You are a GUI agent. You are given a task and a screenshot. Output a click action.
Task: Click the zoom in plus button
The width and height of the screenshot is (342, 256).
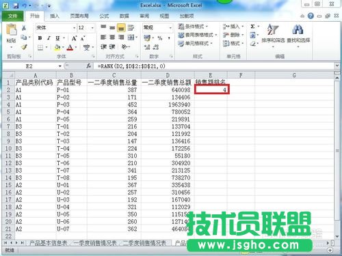pyautogui.click(x=330, y=250)
